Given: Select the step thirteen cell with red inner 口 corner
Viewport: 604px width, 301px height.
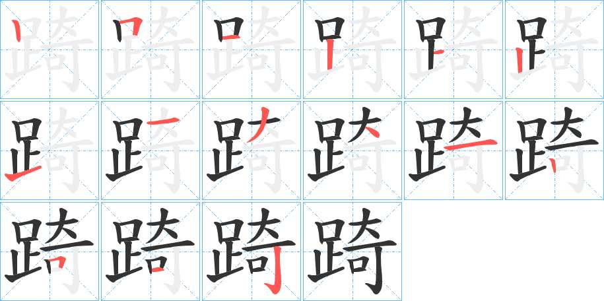Looking at the screenshot, I should 50,251.
